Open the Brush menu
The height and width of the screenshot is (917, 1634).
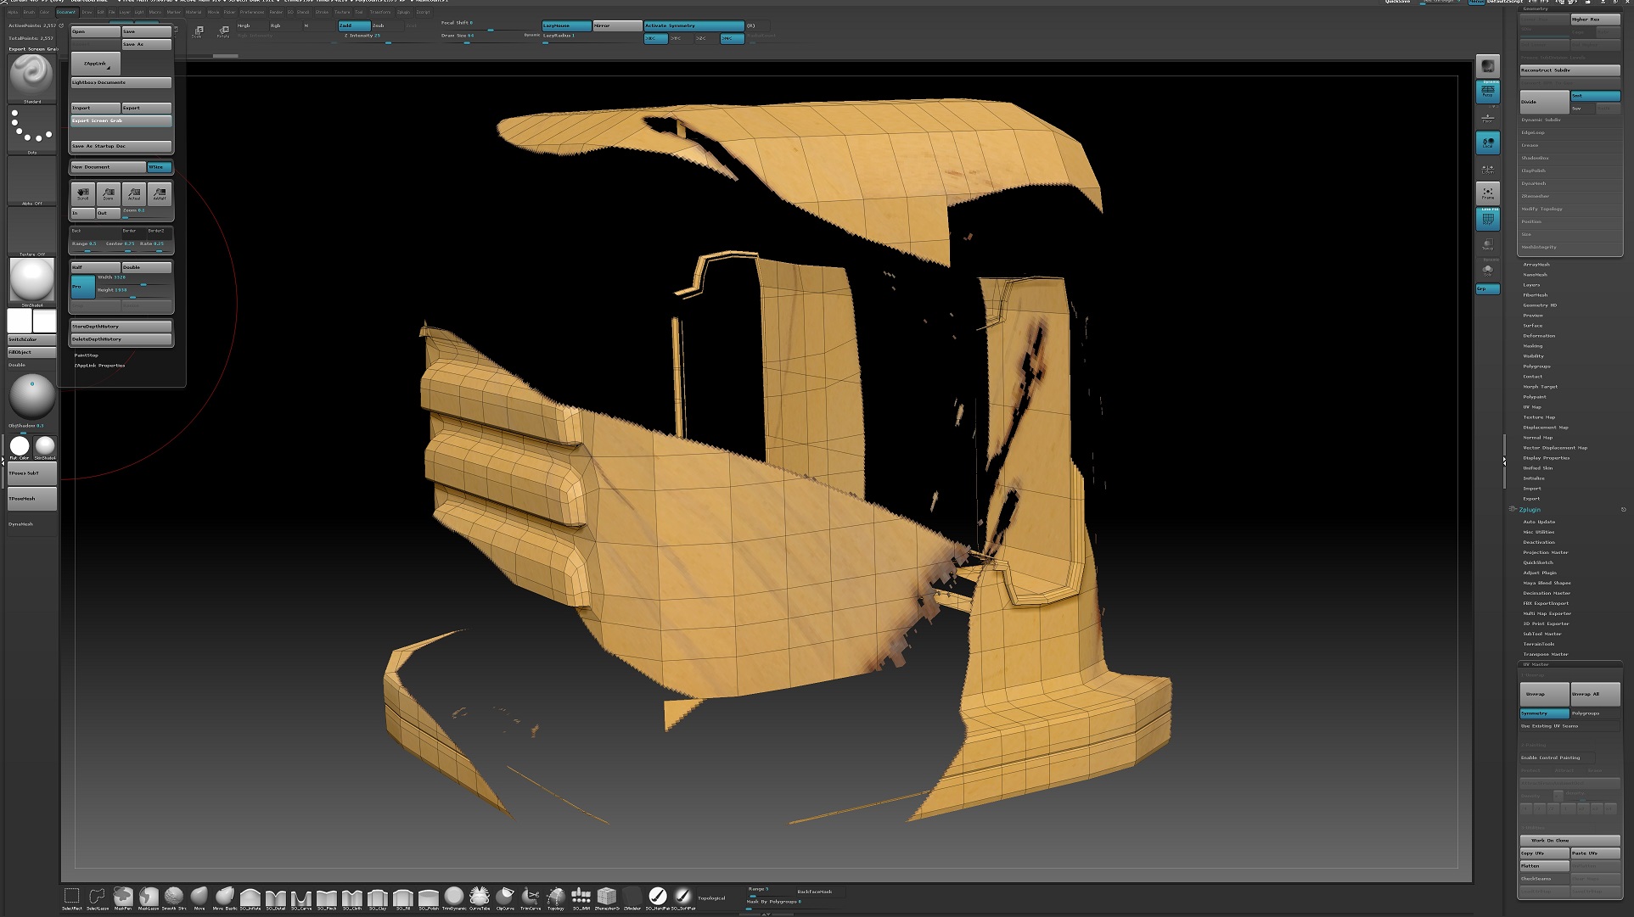29,12
